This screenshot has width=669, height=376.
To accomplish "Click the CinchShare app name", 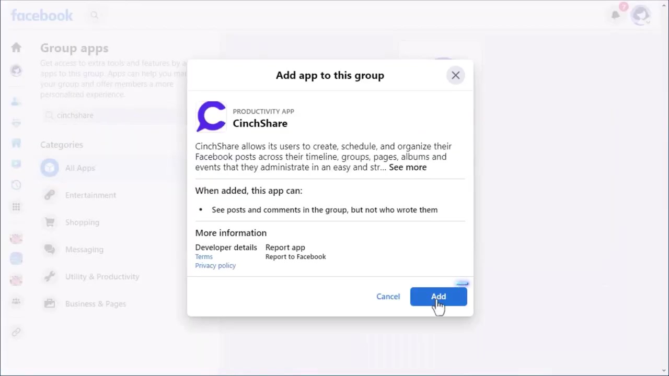I will [x=260, y=123].
